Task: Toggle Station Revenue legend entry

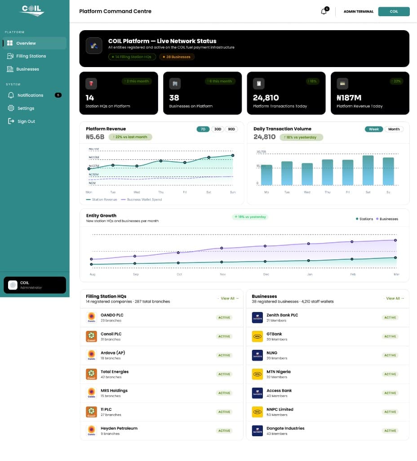Action: click(x=102, y=199)
